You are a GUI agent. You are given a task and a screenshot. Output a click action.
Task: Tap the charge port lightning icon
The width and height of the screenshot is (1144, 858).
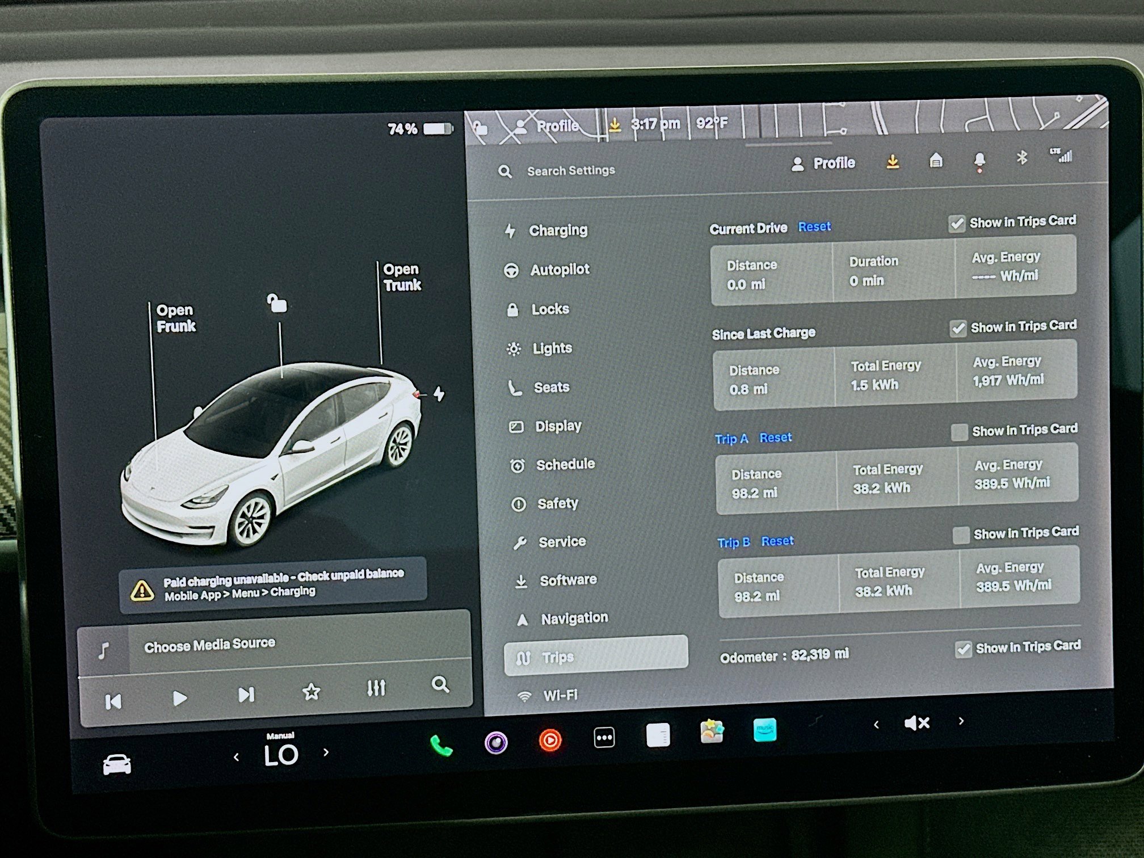point(439,393)
